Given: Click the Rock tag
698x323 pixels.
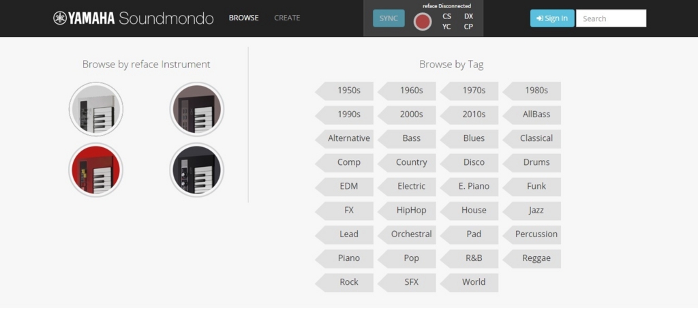Looking at the screenshot, I should point(344,283).
